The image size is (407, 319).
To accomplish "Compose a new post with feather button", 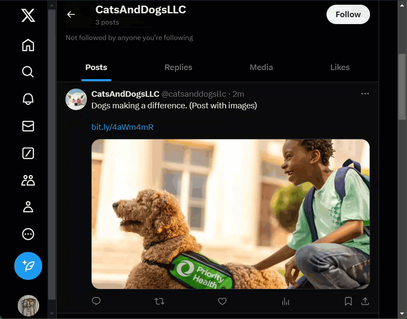I will click(28, 266).
